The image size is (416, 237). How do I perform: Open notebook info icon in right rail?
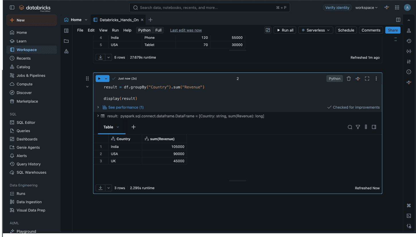click(x=409, y=72)
